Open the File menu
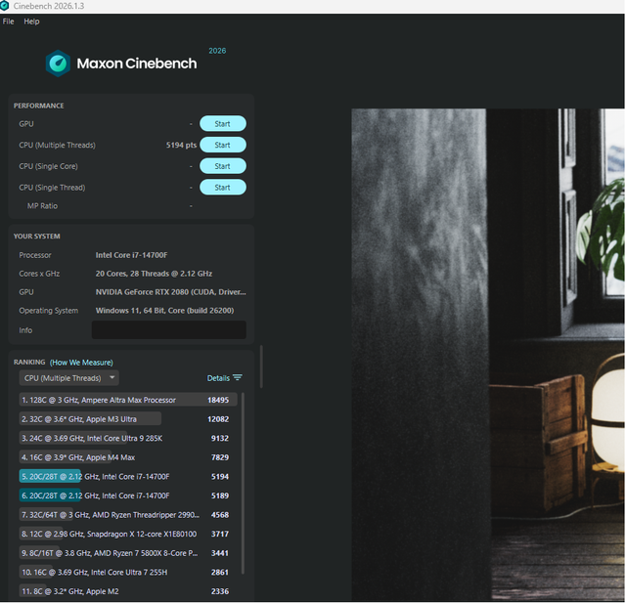 9,22
